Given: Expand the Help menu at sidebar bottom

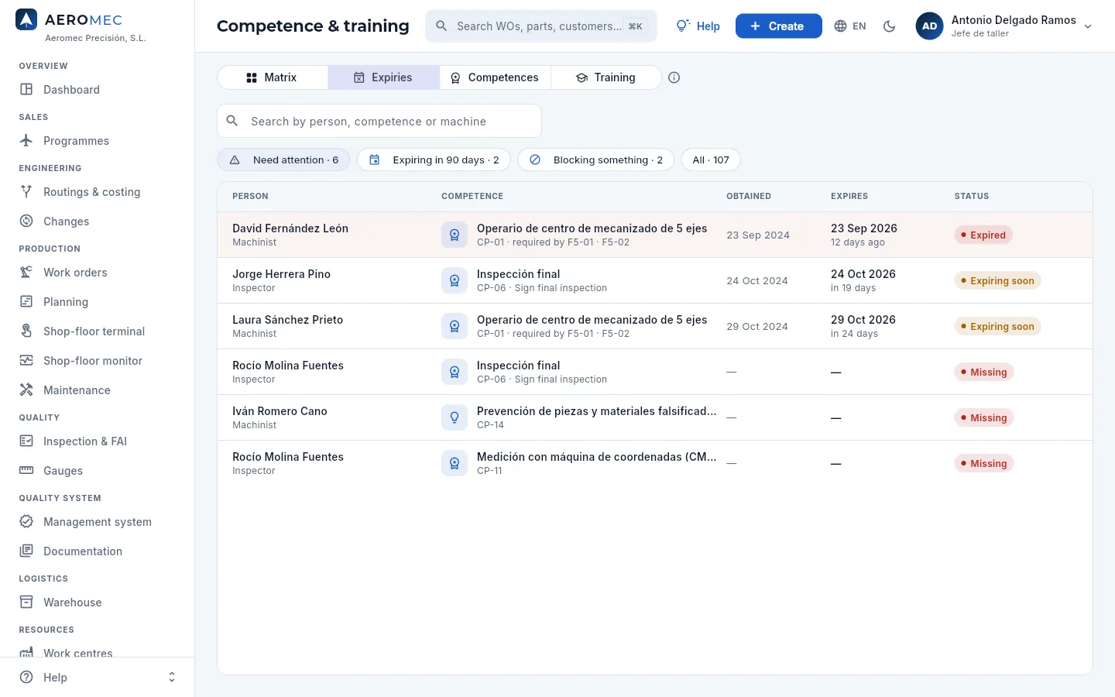Looking at the screenshot, I should click(98, 677).
